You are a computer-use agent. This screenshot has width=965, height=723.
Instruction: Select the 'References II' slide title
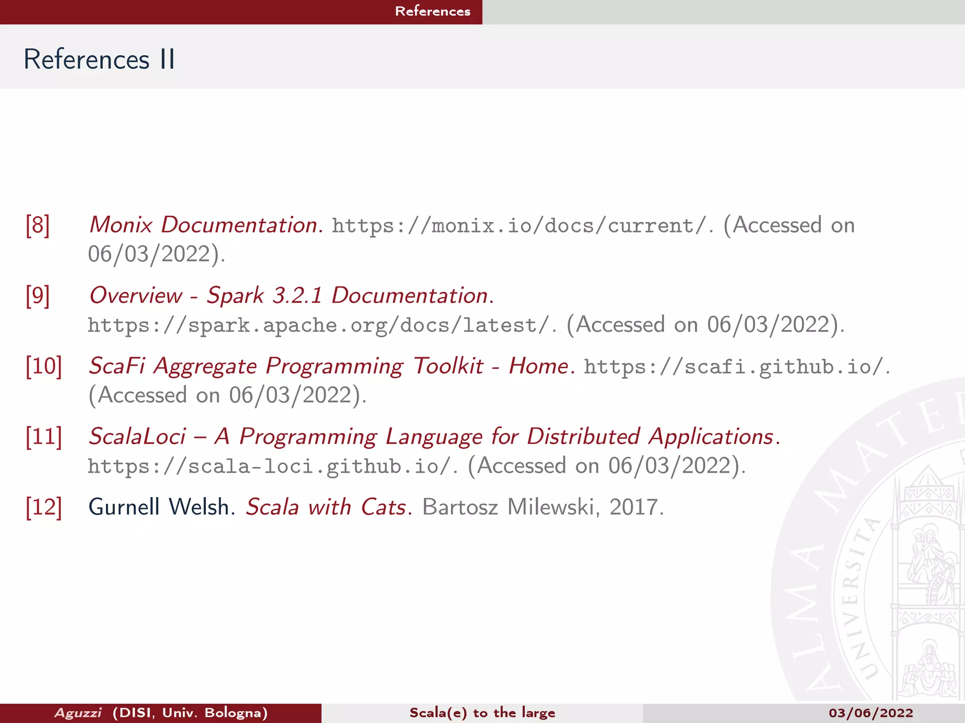click(99, 60)
